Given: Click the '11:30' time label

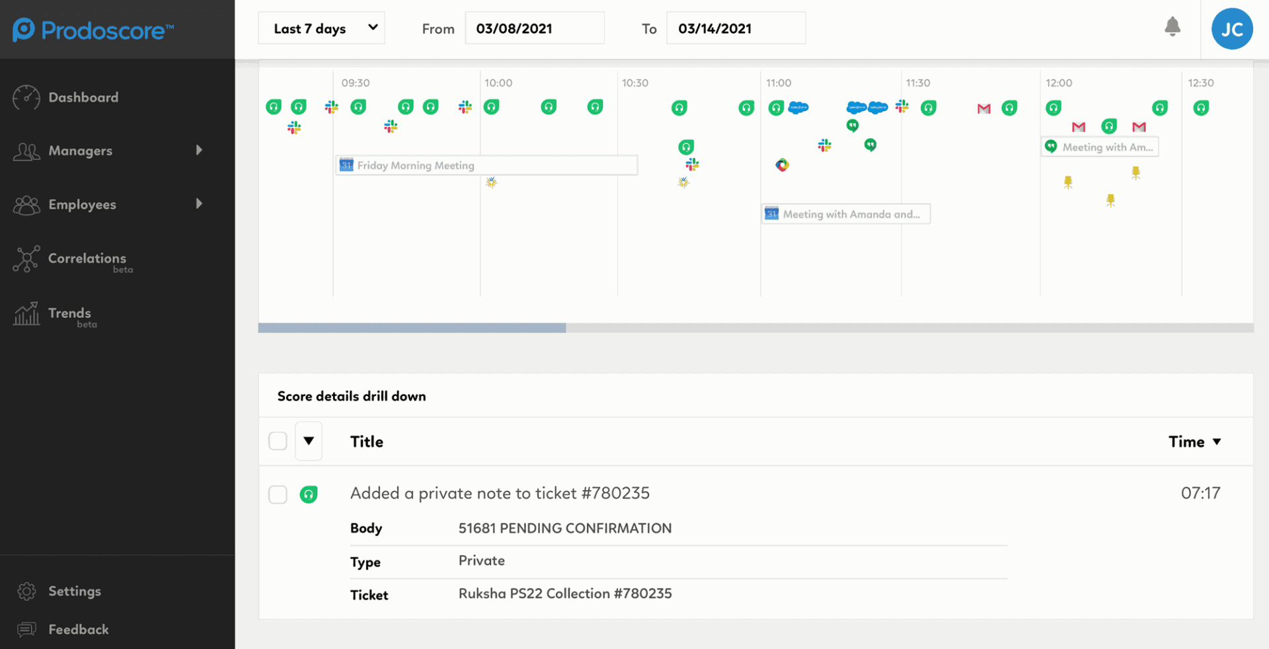Looking at the screenshot, I should 918,83.
